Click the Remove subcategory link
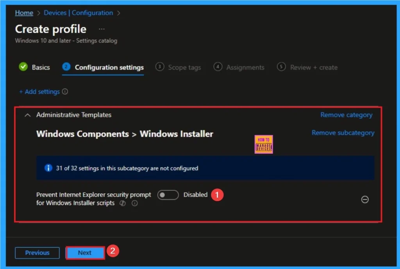The image size is (400, 269). [x=343, y=133]
